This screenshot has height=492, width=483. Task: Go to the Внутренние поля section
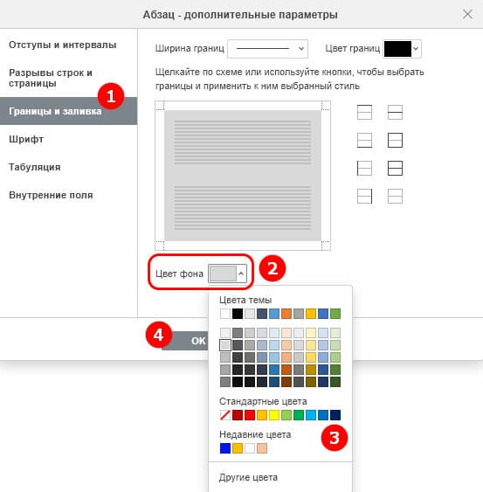[51, 195]
